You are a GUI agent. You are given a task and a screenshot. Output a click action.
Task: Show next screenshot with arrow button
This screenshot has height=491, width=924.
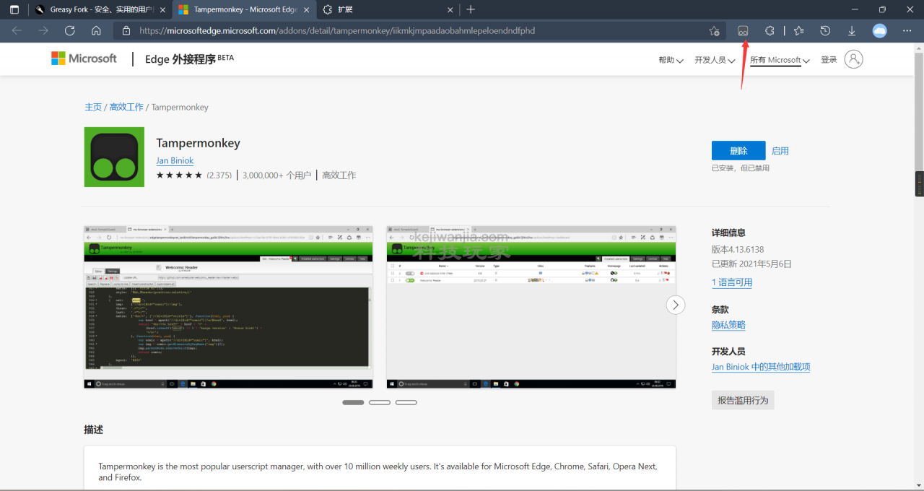pyautogui.click(x=675, y=305)
